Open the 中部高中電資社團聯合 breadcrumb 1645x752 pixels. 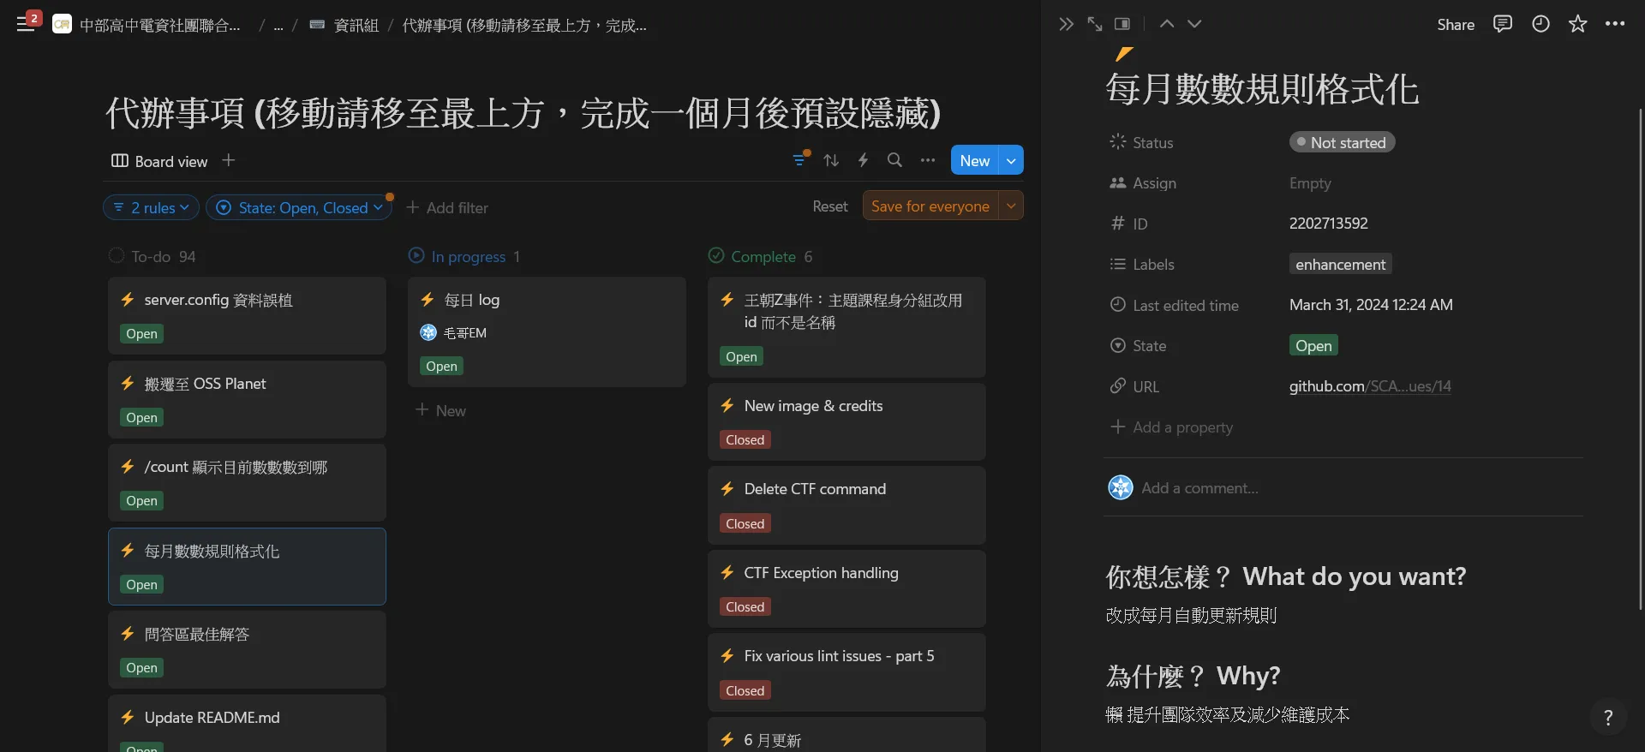click(x=147, y=25)
